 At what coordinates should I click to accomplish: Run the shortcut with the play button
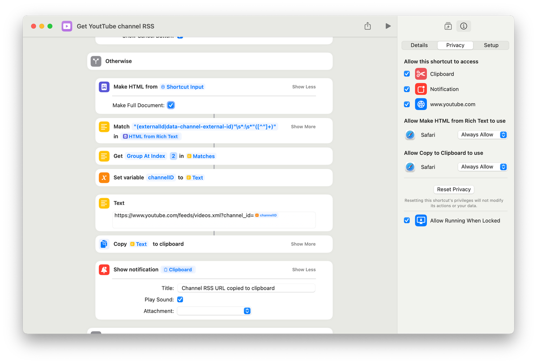[x=388, y=26]
